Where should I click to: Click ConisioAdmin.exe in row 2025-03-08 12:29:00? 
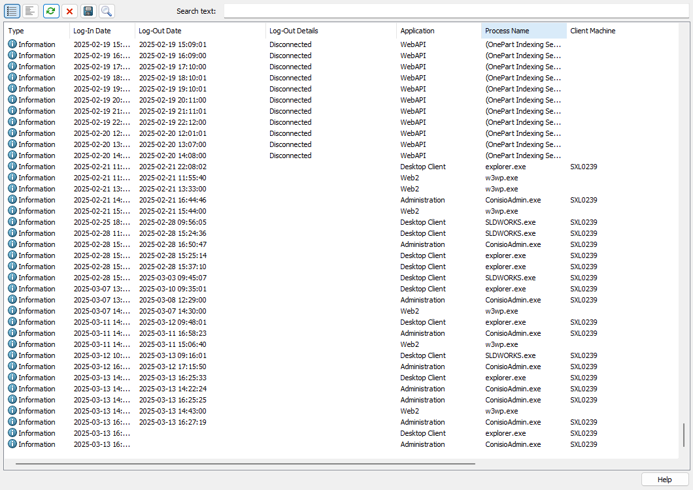513,300
